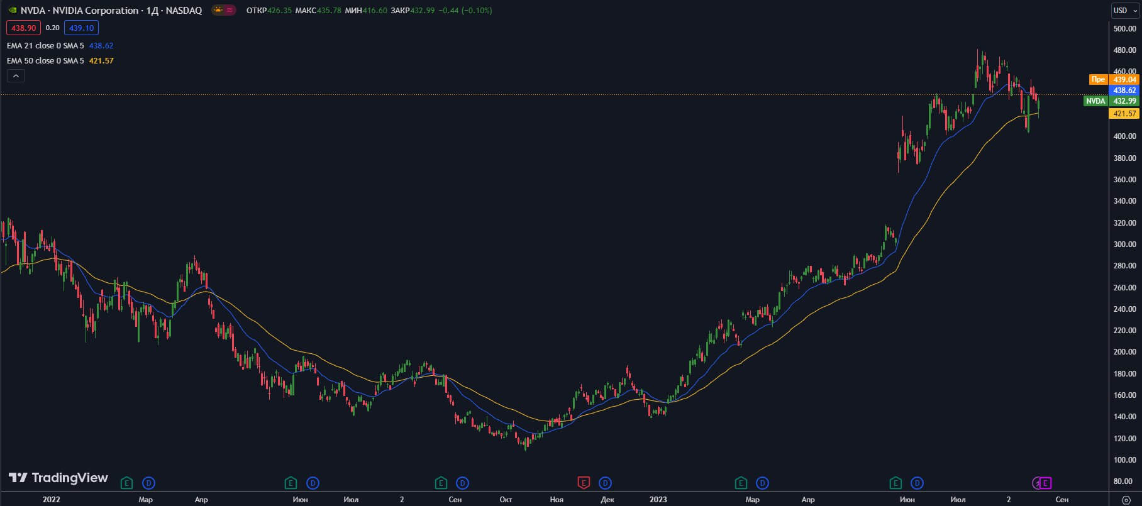The height and width of the screenshot is (506, 1142).
Task: Click the −0.44 (−0.10%) change value
Action: pyautogui.click(x=465, y=11)
